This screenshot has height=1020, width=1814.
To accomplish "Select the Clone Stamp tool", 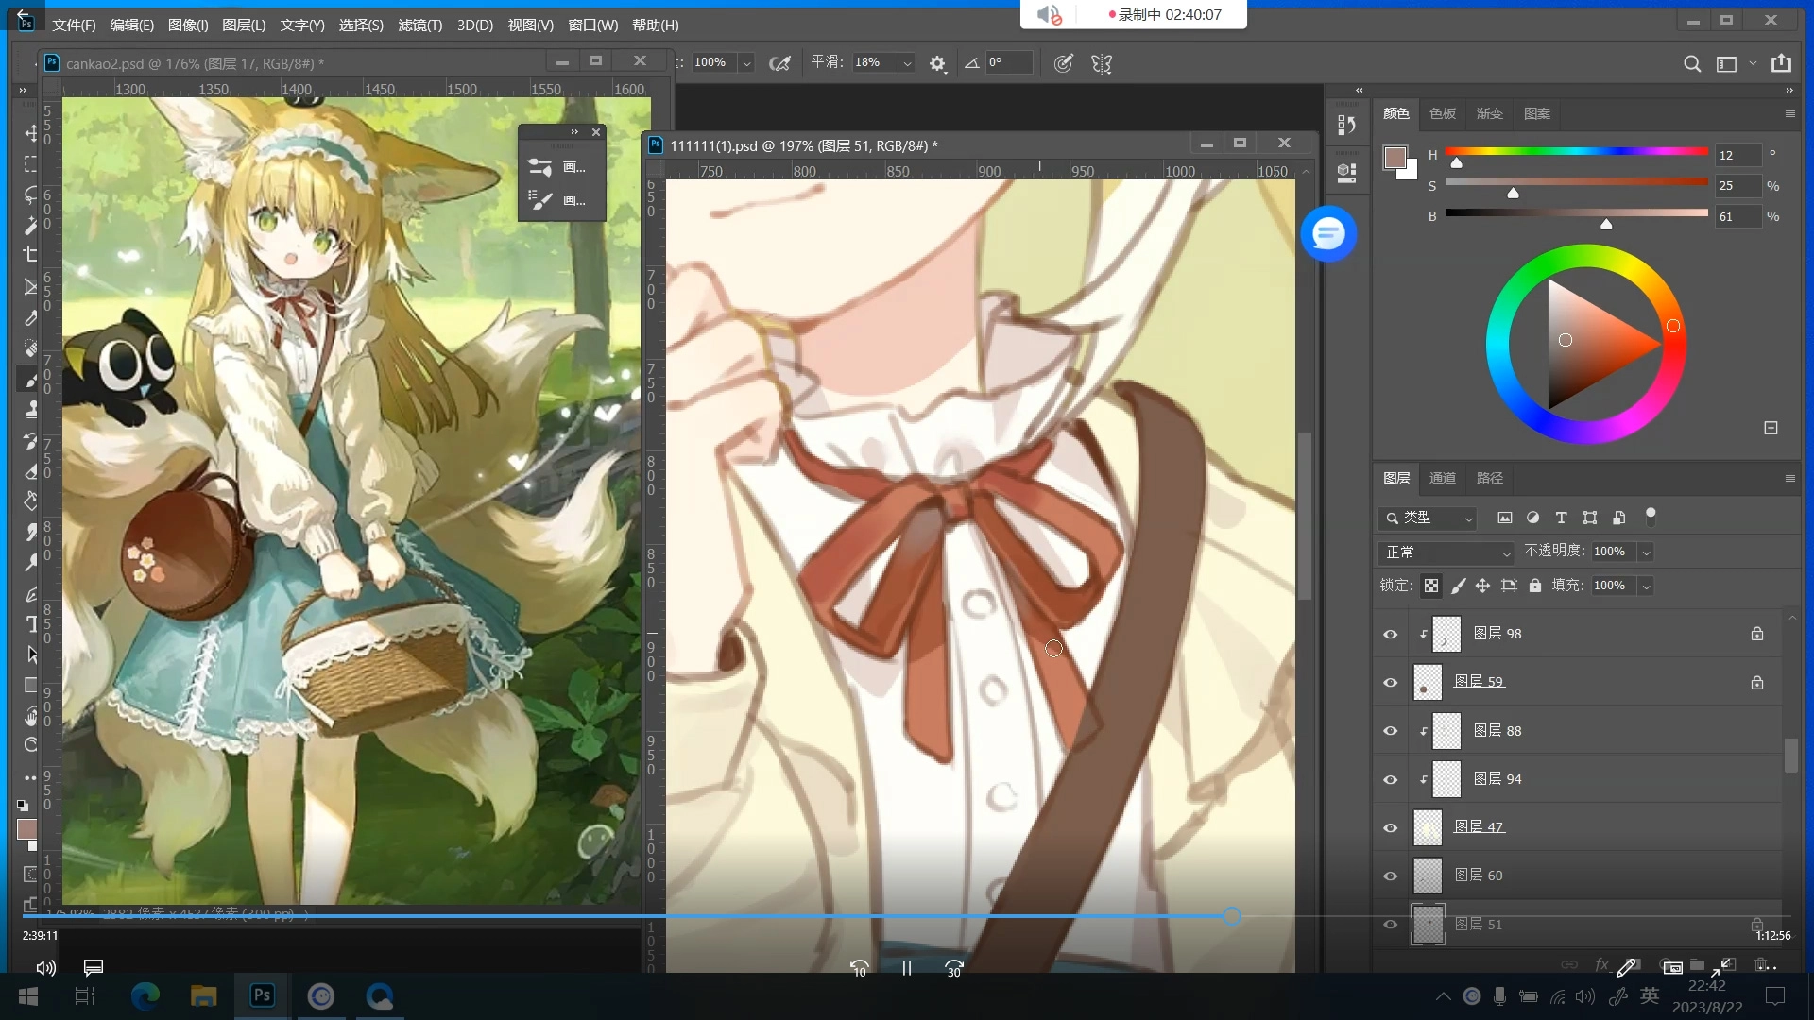I will 31,410.
